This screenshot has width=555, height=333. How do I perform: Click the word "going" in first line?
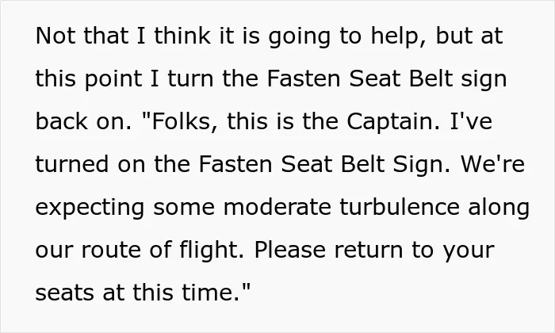300,36
